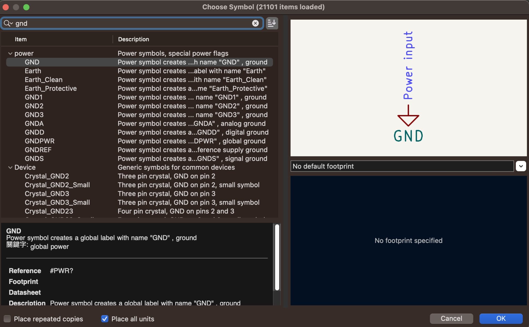Dismiss the dialog with Cancel
This screenshot has width=529, height=327.
(x=451, y=318)
